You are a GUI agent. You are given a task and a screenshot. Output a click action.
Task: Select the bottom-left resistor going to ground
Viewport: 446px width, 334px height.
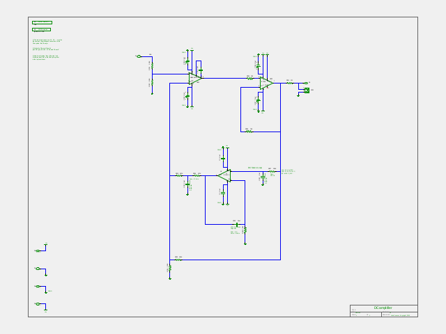tap(170, 268)
